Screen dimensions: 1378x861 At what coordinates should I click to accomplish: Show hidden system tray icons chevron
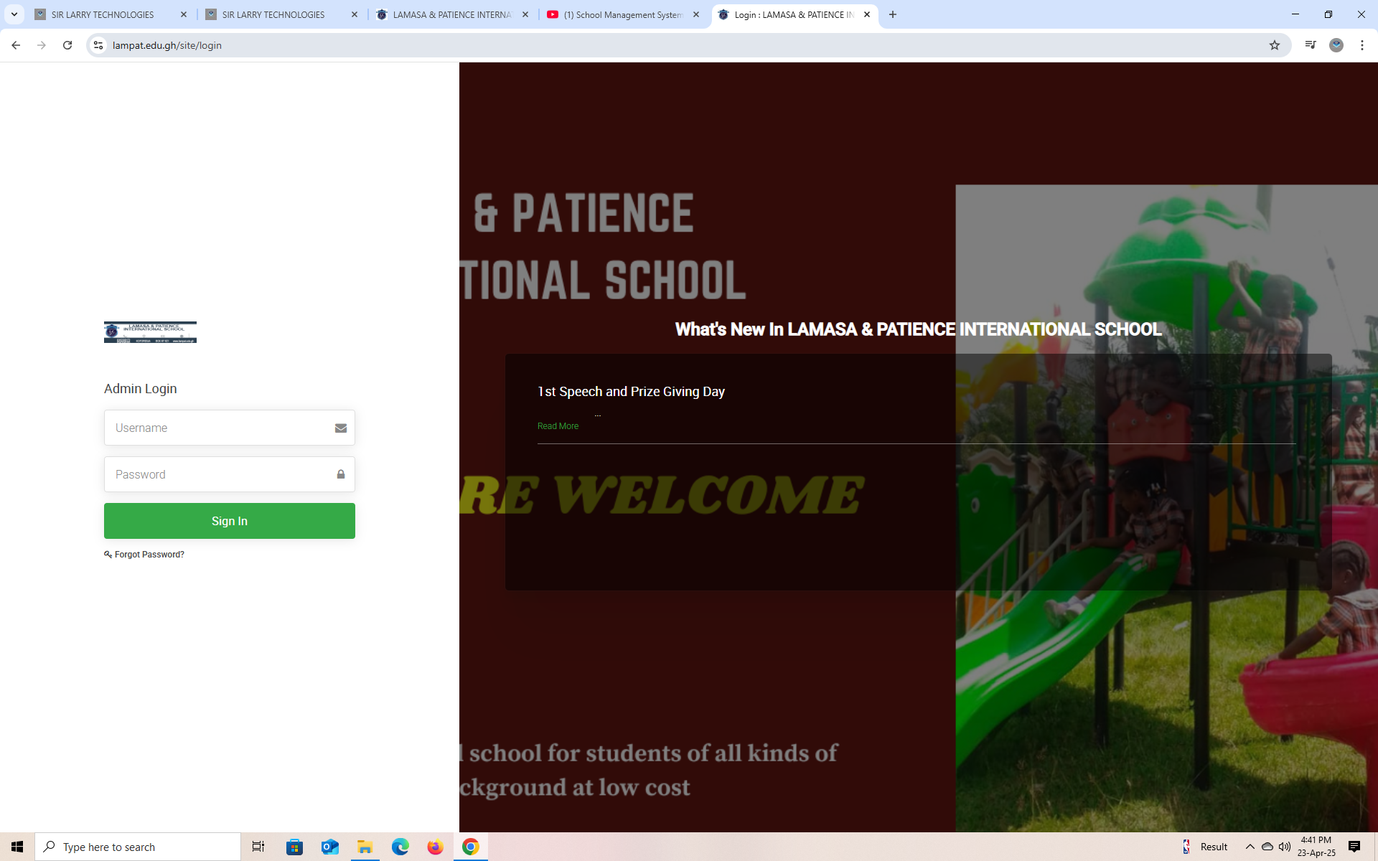1250,847
